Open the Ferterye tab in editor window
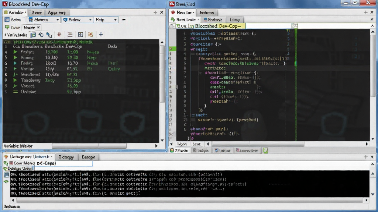This screenshot has width=378, height=212. click(213, 20)
